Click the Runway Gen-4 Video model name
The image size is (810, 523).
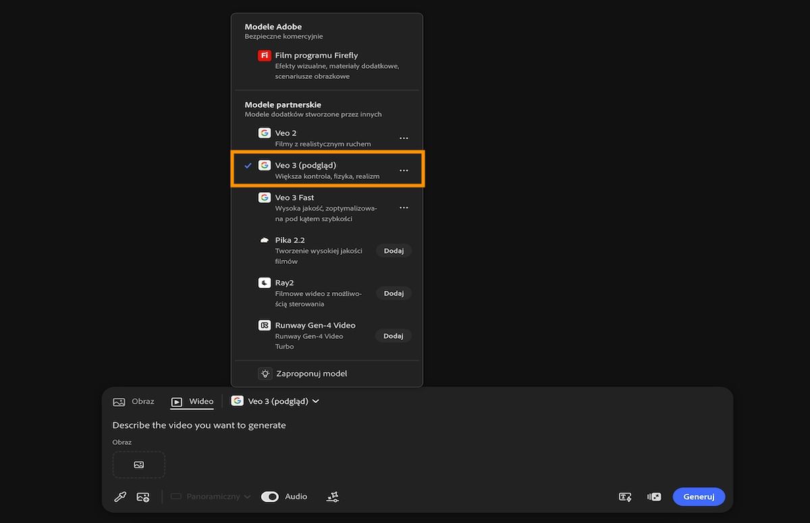[315, 325]
